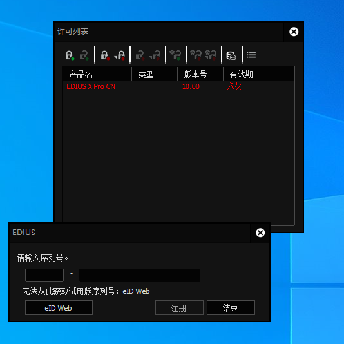Click the gear padlock icon with green dot

(x=175, y=55)
